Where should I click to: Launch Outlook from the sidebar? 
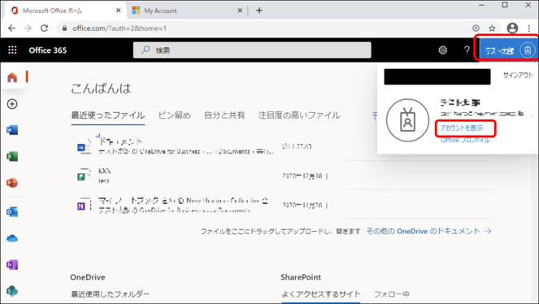(x=12, y=212)
